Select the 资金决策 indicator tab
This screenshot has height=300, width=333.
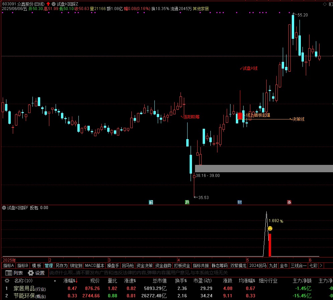[144, 266]
